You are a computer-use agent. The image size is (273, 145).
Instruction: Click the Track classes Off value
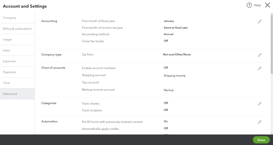click(x=166, y=103)
